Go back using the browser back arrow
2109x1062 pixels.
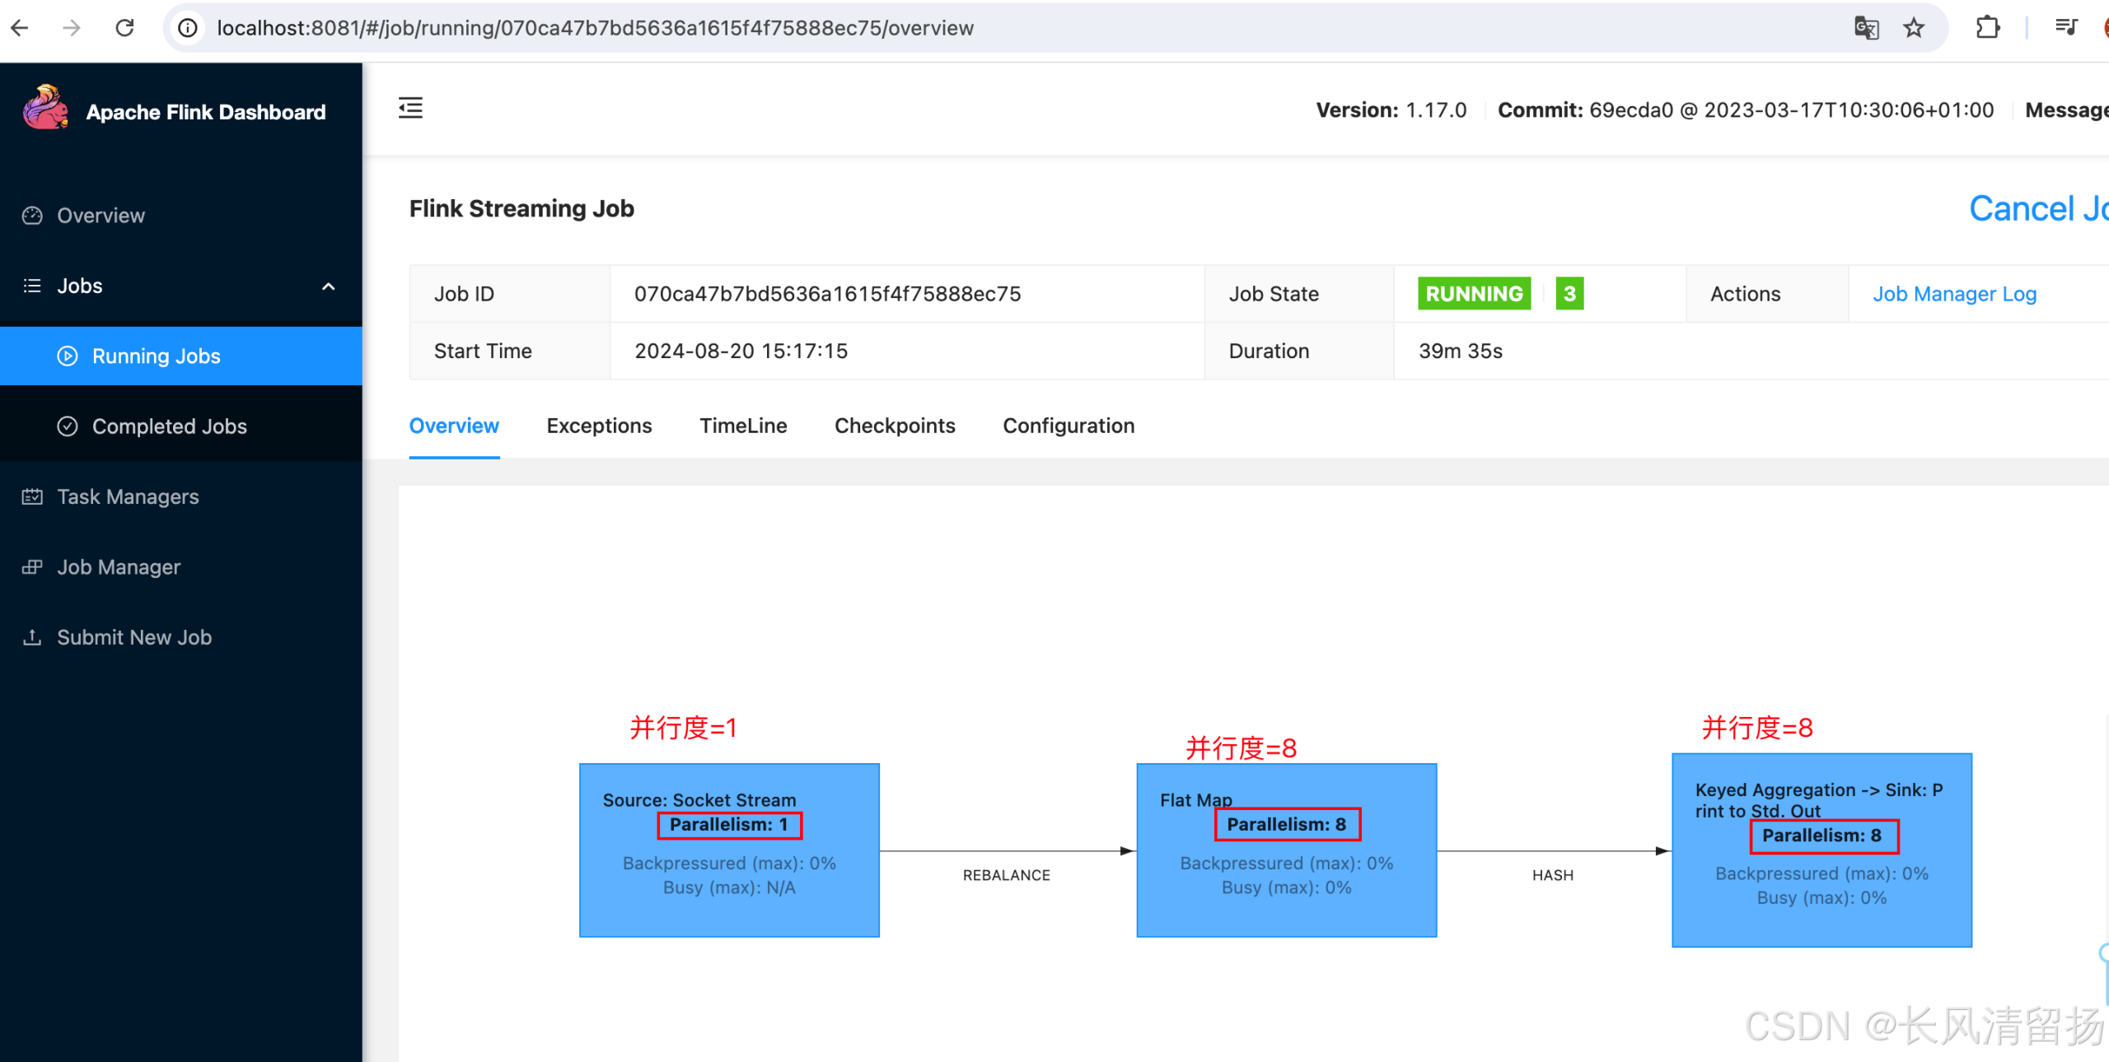(20, 28)
